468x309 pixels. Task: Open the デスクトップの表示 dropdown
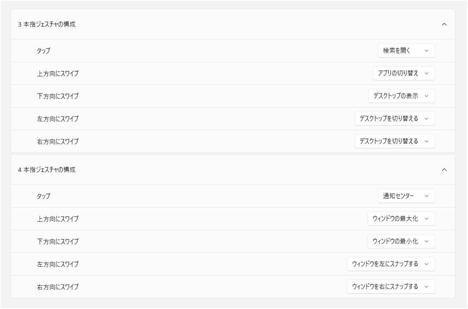[x=401, y=96]
